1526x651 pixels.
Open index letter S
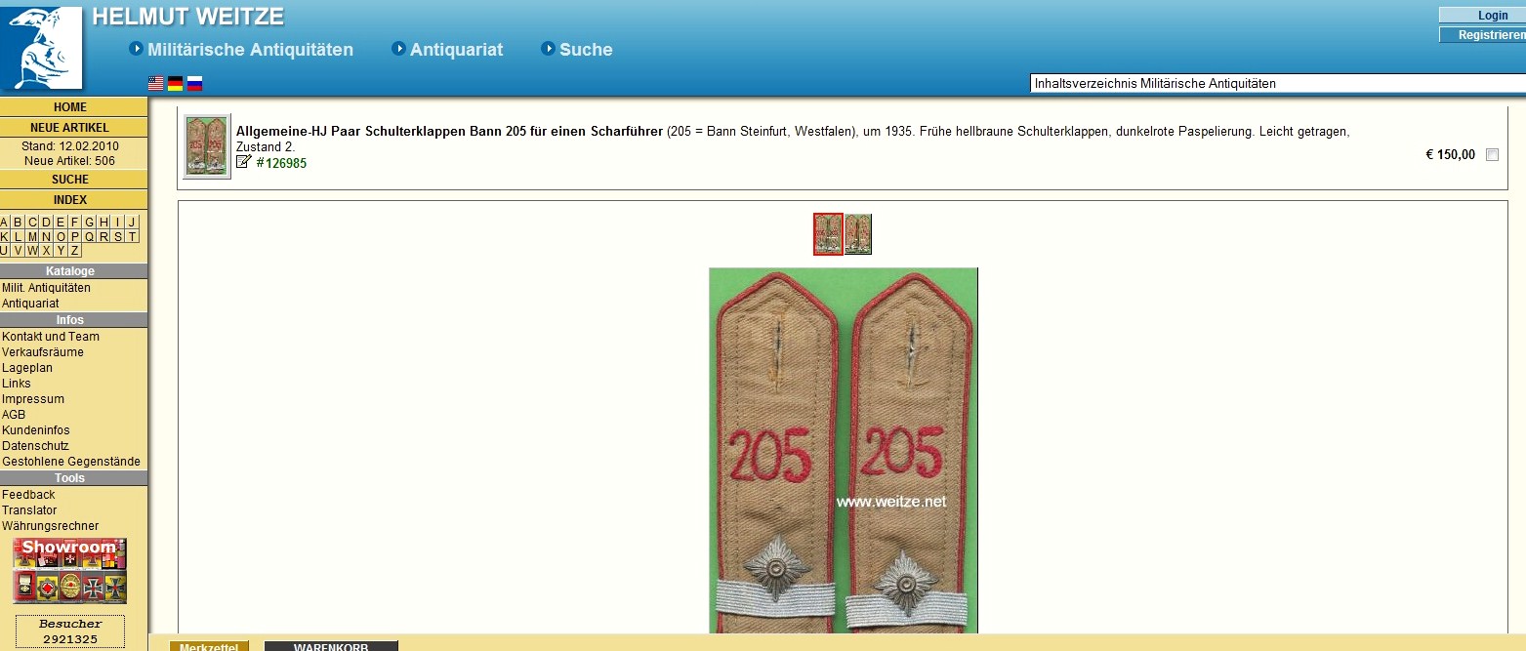117,236
